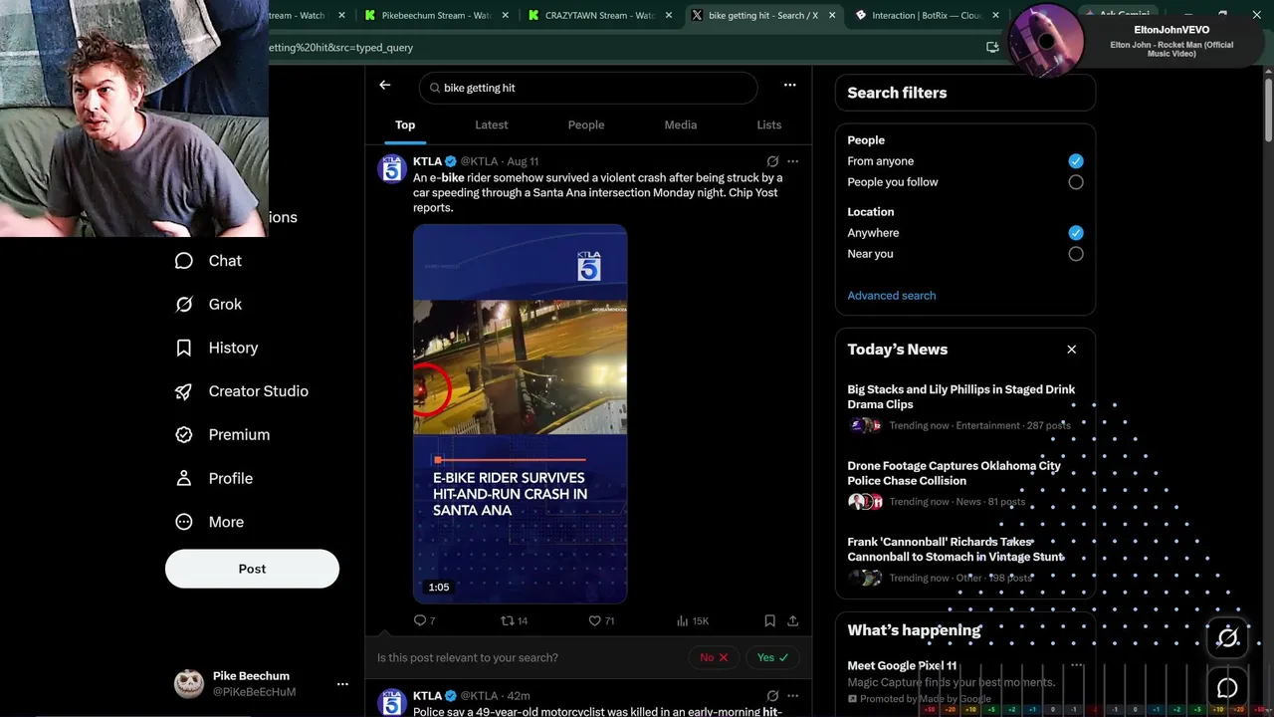Open the @KTLA handle on the Aug 11 post
The height and width of the screenshot is (717, 1274).
(x=479, y=161)
